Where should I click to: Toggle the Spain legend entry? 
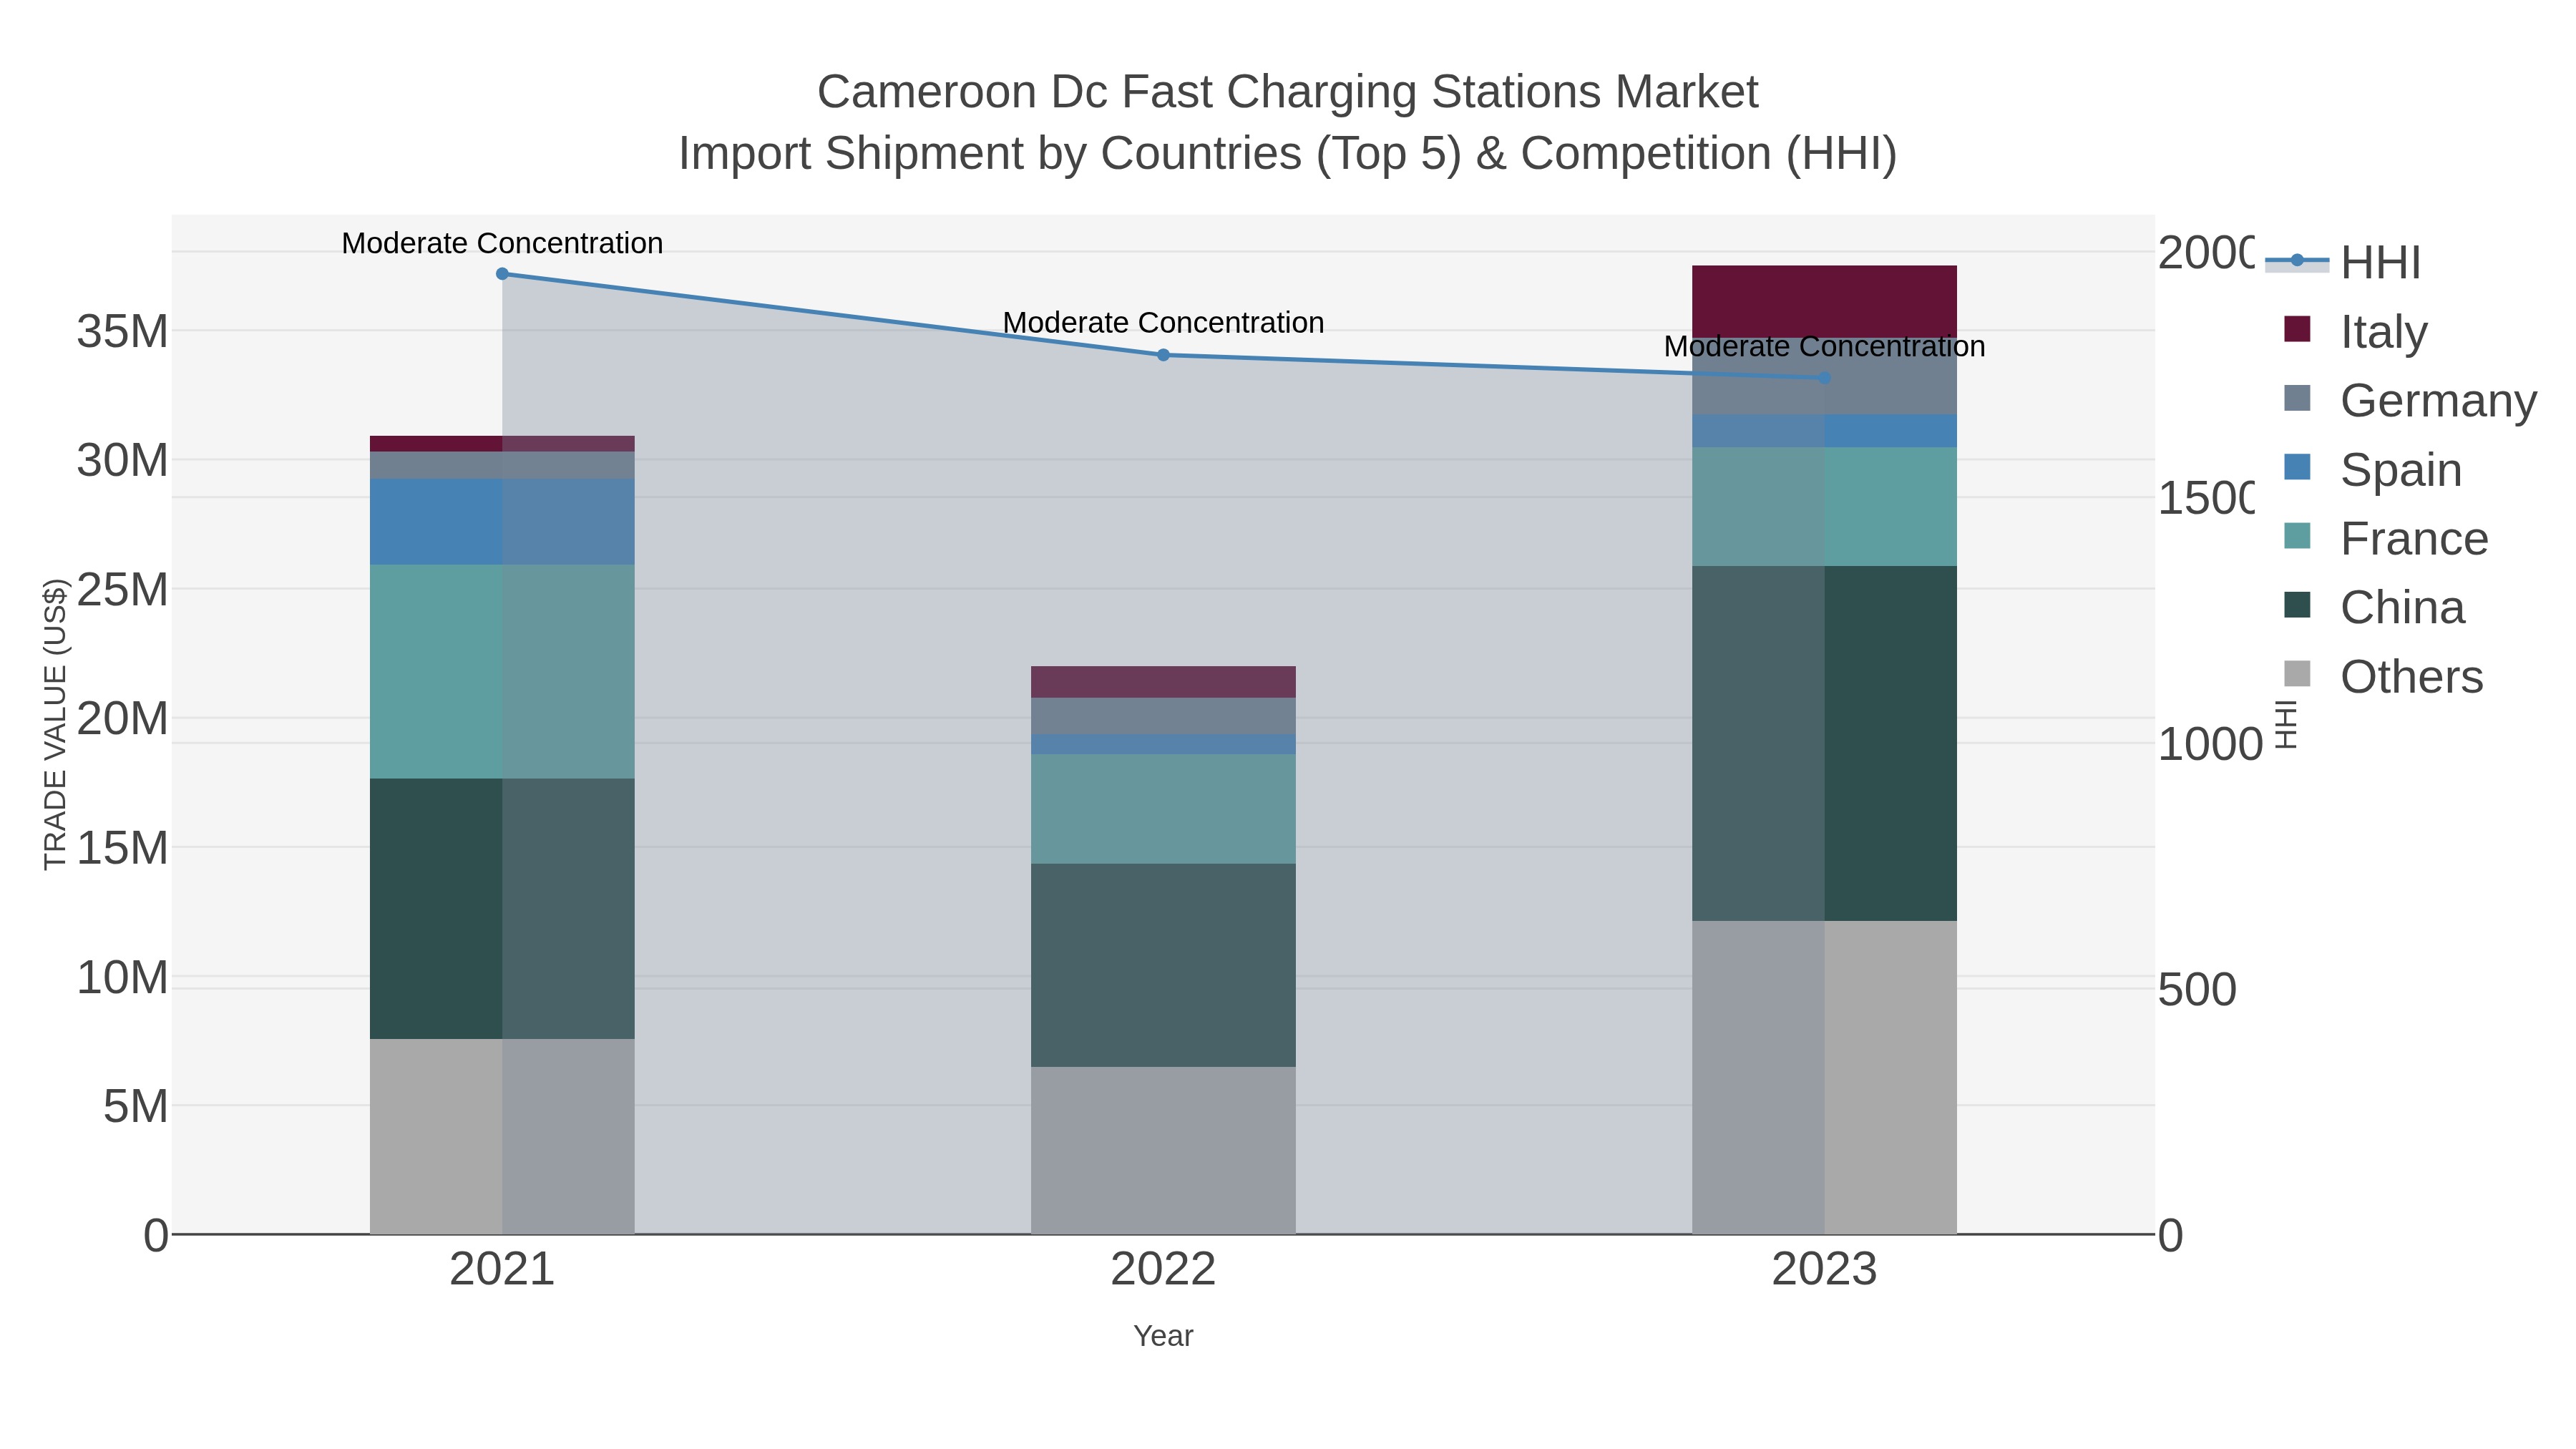[x=2373, y=469]
